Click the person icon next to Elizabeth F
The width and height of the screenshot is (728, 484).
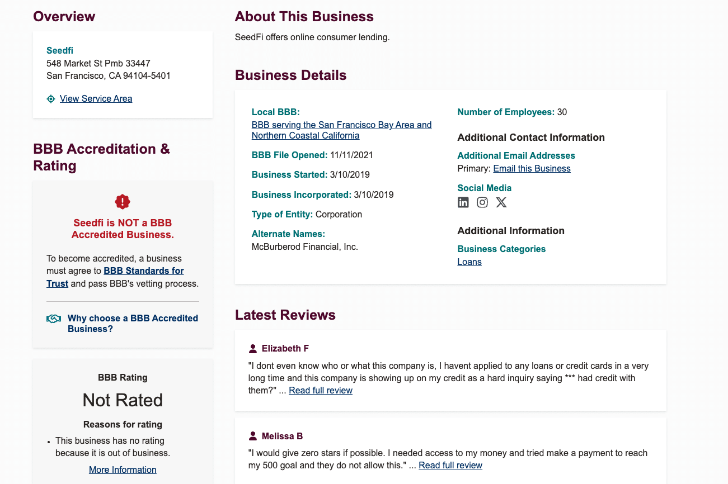coord(252,348)
